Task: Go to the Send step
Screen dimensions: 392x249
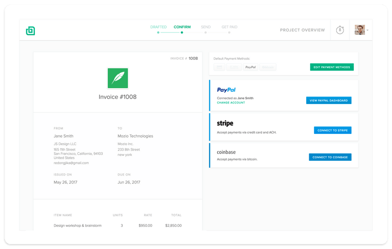Action: pyautogui.click(x=206, y=27)
